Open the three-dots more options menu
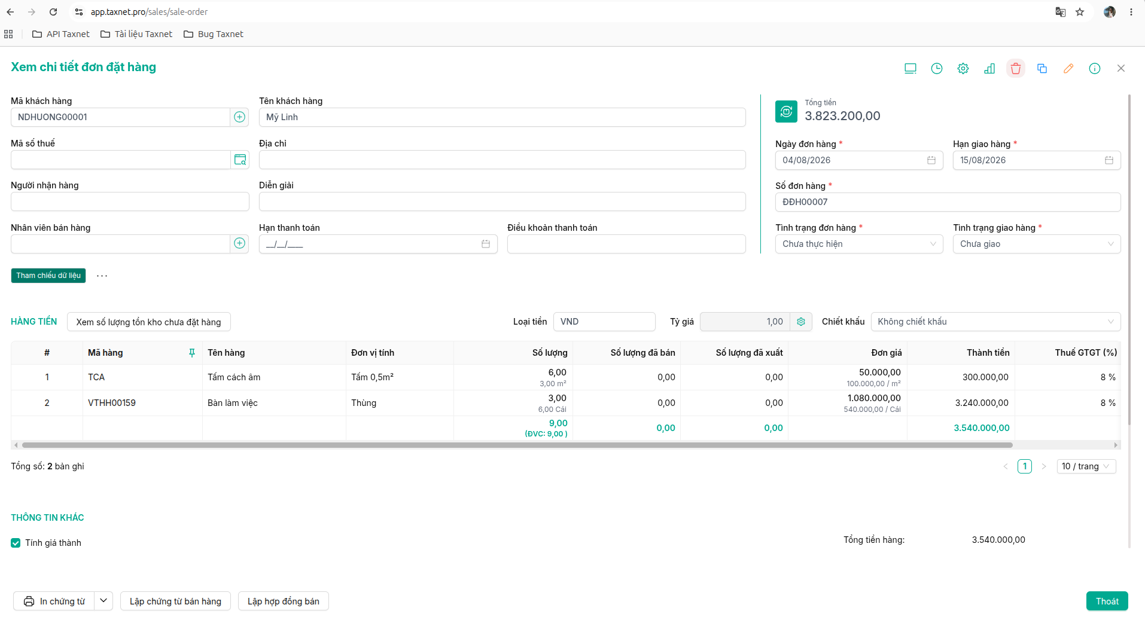 102,276
